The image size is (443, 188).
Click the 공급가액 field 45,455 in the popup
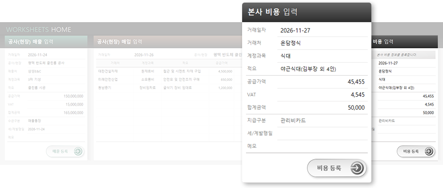pos(322,82)
